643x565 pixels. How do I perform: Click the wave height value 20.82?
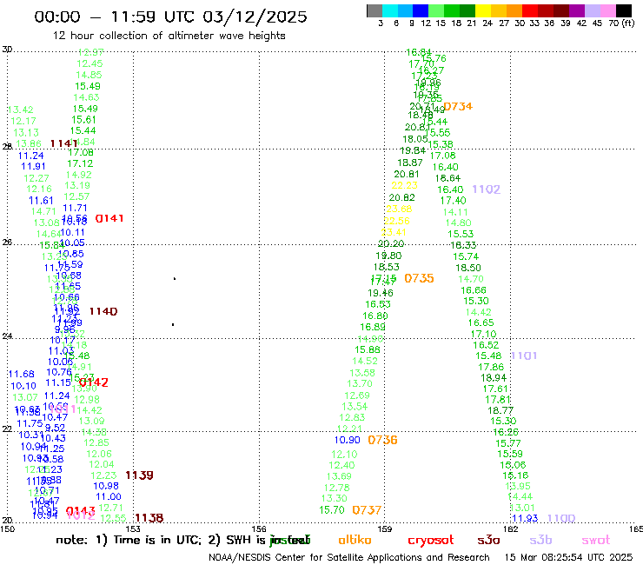pos(401,197)
